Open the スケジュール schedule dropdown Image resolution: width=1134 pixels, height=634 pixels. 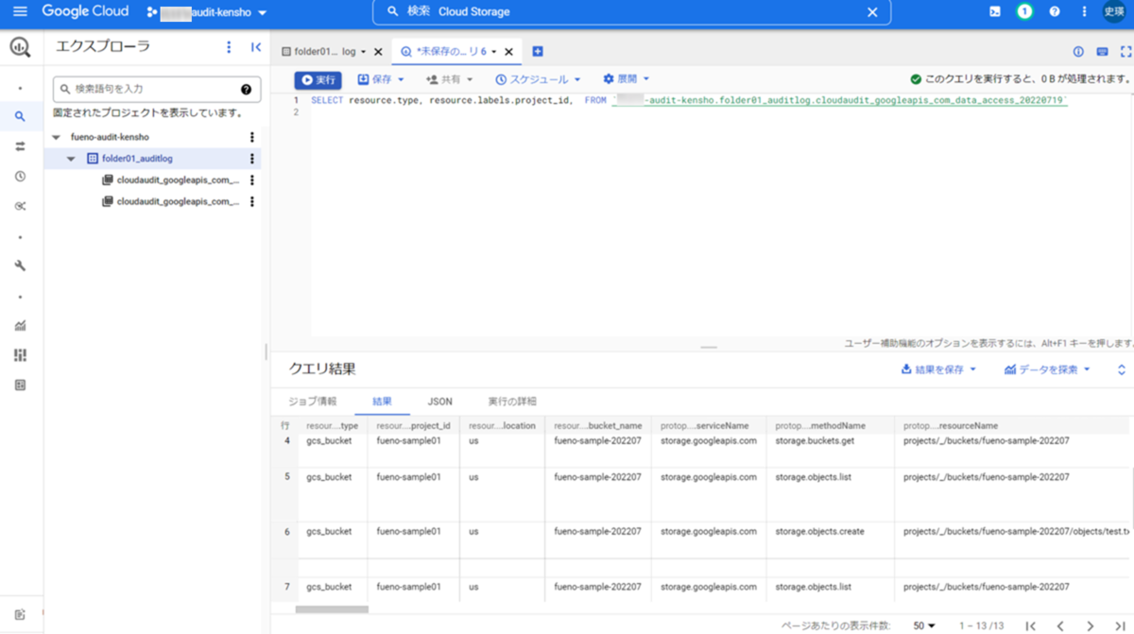[x=538, y=80]
